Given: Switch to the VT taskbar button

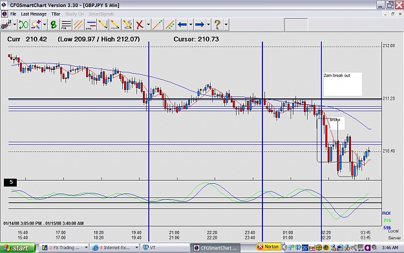Looking at the screenshot, I should pyautogui.click(x=165, y=248).
